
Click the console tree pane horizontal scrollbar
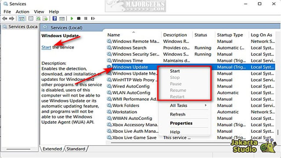(18, 149)
